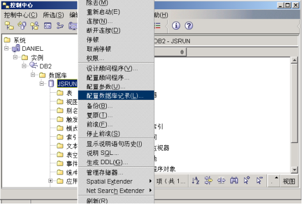Image resolution: width=302 pixels, height=204 pixels.
Task: Click the 视图 button at bottom right
Action: coord(289,181)
